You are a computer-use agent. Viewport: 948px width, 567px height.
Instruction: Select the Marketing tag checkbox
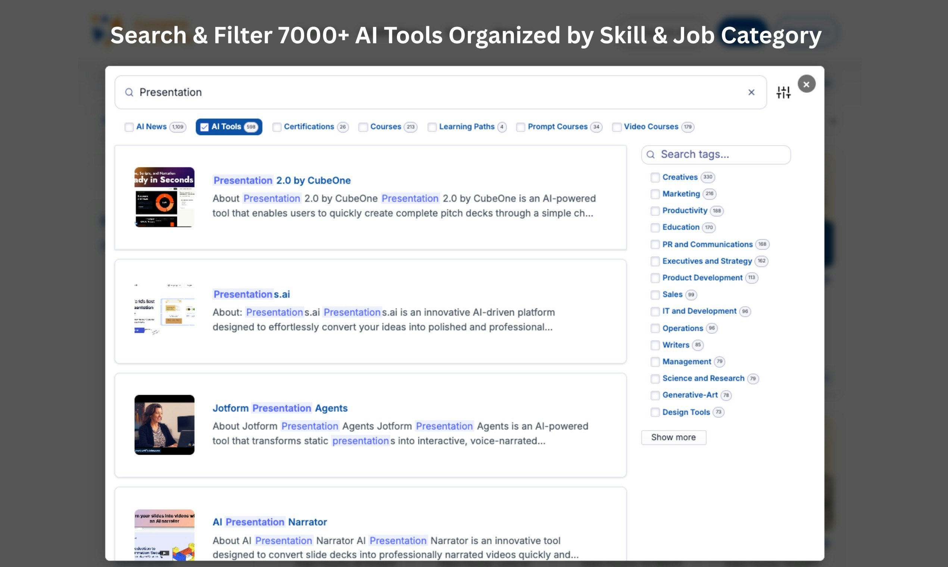(655, 194)
